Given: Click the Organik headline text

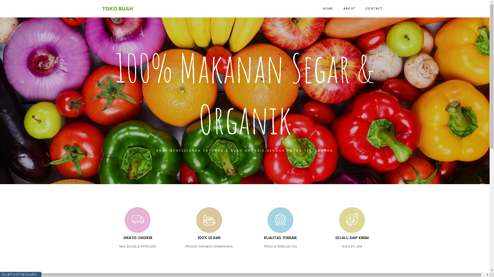Looking at the screenshot, I should coord(245,119).
